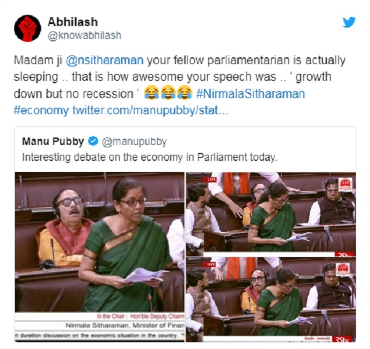Click Manu Pubby's blue verified badge
Screen dimensions: 370x349
[x=93, y=141]
